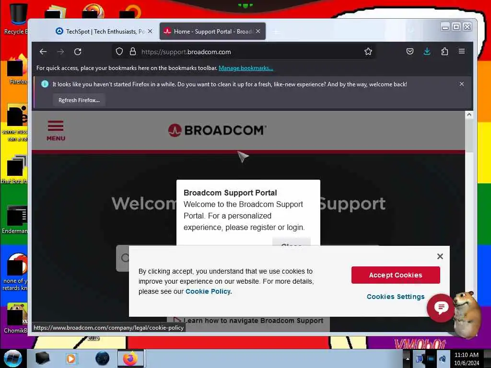Screen dimensions: 491x368
Task: Close the TechSpot tab
Action: 150,31
